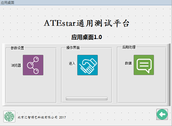Click the 后期处理 group title
Screen dimensions: 172x126
coord(129,47)
